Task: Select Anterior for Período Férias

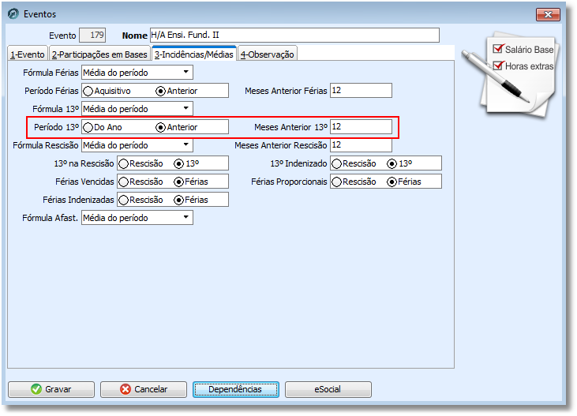Action: pyautogui.click(x=160, y=91)
